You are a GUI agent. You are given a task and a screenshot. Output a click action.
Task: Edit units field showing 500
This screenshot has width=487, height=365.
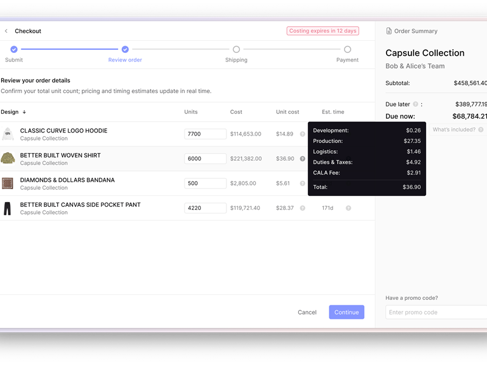[205, 184]
